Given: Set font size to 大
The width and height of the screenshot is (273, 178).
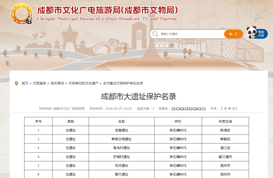Looking at the screenshot, I should tap(225, 109).
